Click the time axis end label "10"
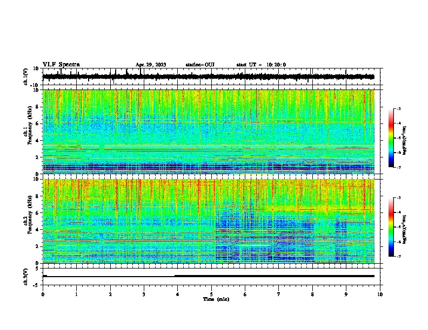 pyautogui.click(x=380, y=294)
